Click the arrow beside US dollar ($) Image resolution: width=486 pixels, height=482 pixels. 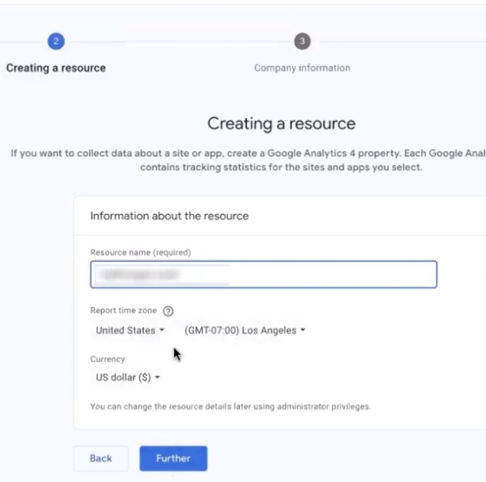157,378
